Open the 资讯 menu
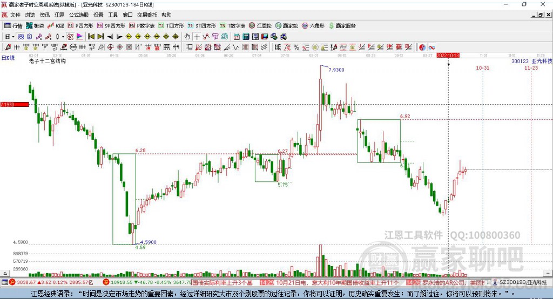The image size is (553, 299). pyautogui.click(x=44, y=15)
